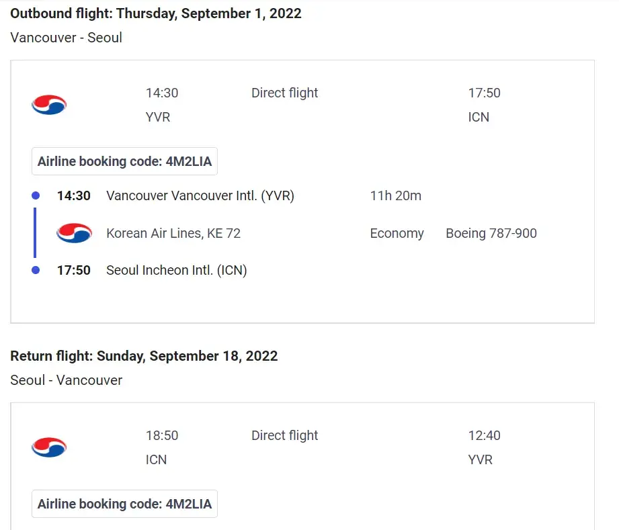This screenshot has height=530, width=619.
Task: Click Vancouver Vancouver Intl. (YVR) airport name
Action: [x=200, y=196]
